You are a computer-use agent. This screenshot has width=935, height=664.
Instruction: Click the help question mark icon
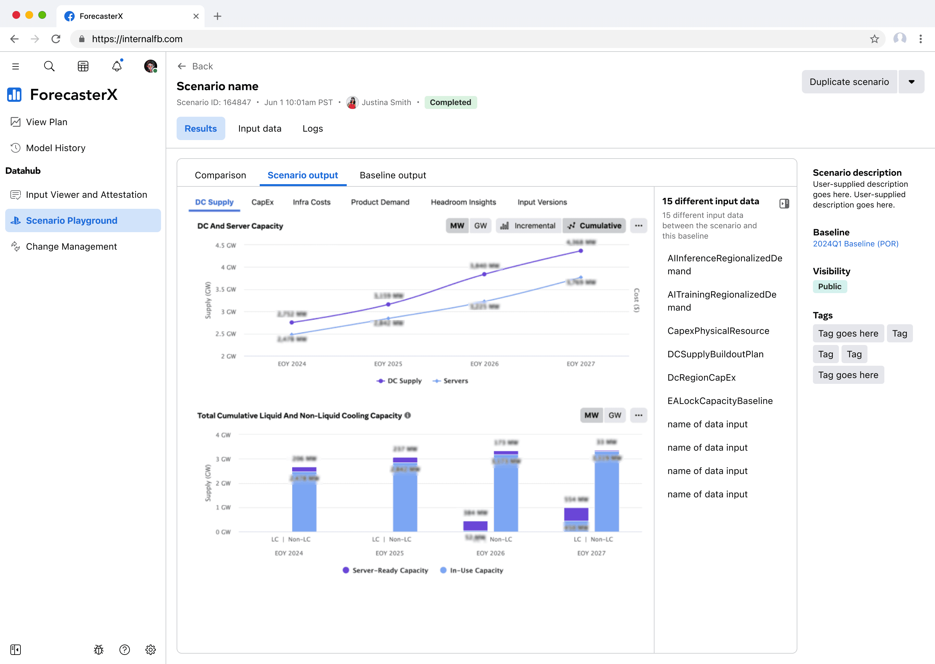124,649
